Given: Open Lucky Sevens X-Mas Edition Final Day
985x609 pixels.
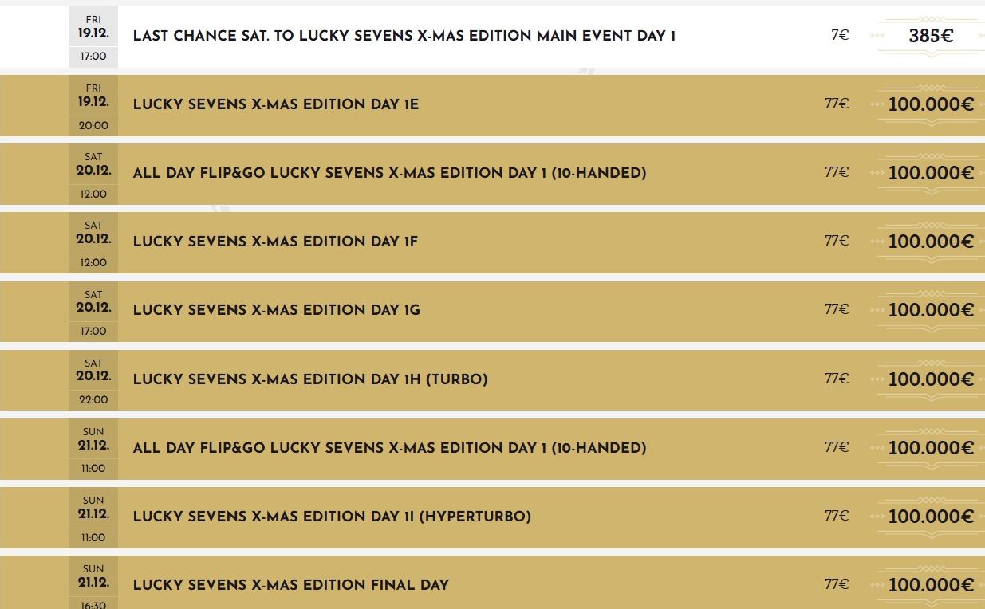Looking at the screenshot, I should pos(290,584).
